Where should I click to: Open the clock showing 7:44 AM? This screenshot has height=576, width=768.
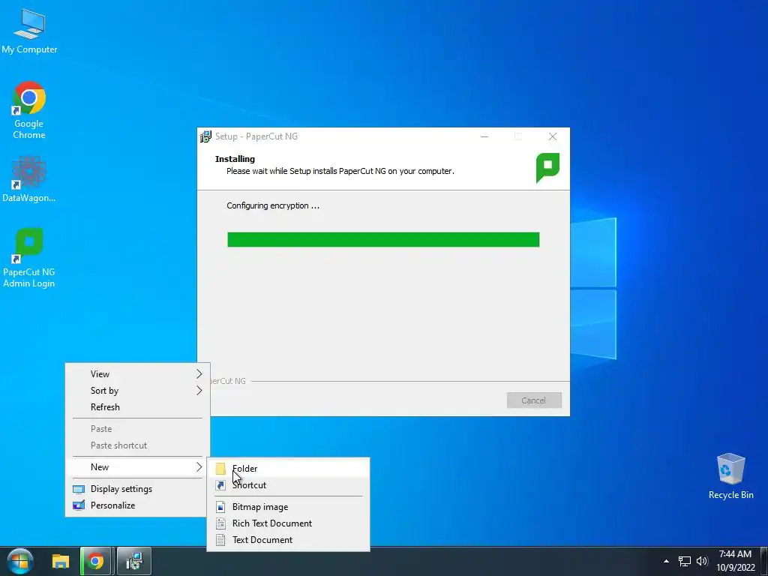(735, 554)
